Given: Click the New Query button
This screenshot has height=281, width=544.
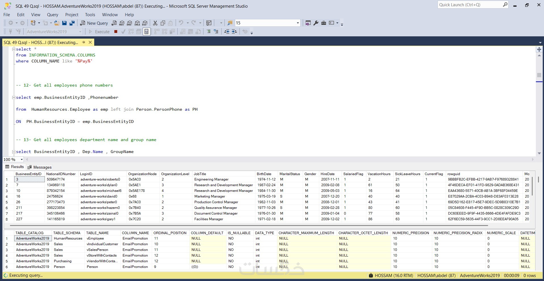Looking at the screenshot, I should (x=94, y=23).
